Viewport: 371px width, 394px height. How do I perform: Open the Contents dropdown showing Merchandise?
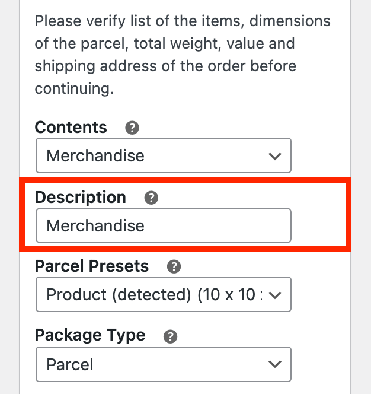coord(163,156)
